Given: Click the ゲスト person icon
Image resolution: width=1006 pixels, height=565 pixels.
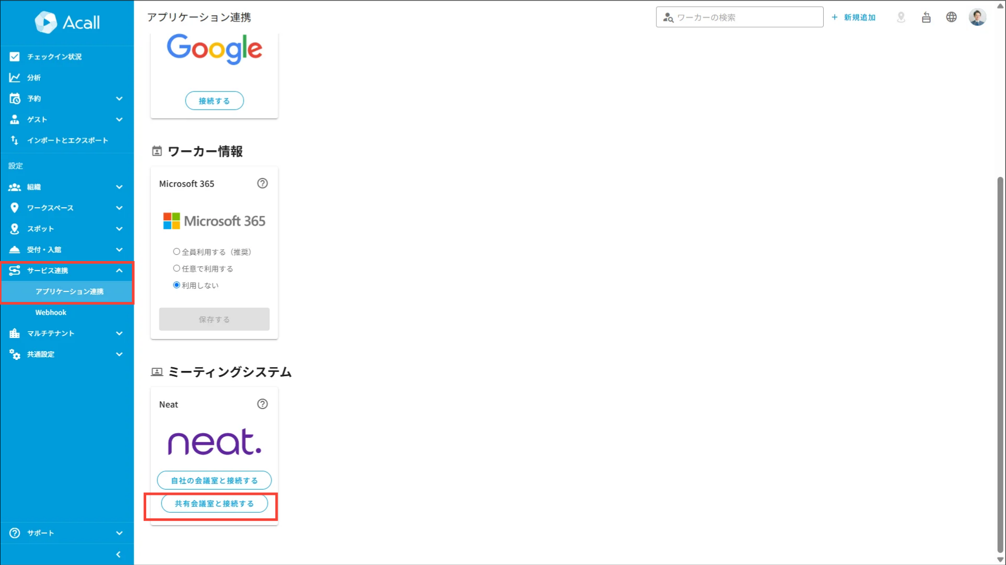Looking at the screenshot, I should click(x=15, y=119).
